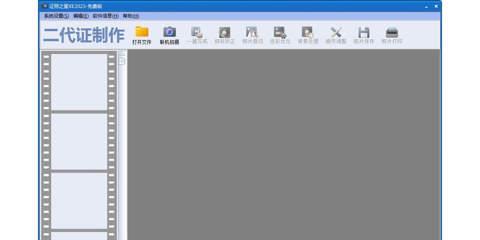Open the 帮助(H) menu
480x240 pixels.
click(131, 16)
